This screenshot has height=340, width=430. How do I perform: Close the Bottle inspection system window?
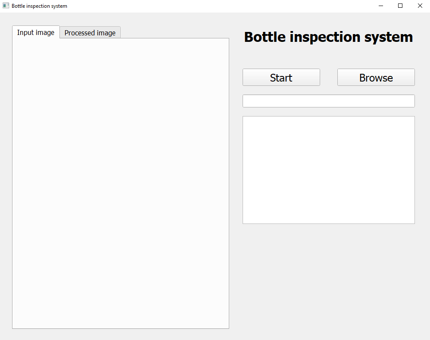[420, 6]
